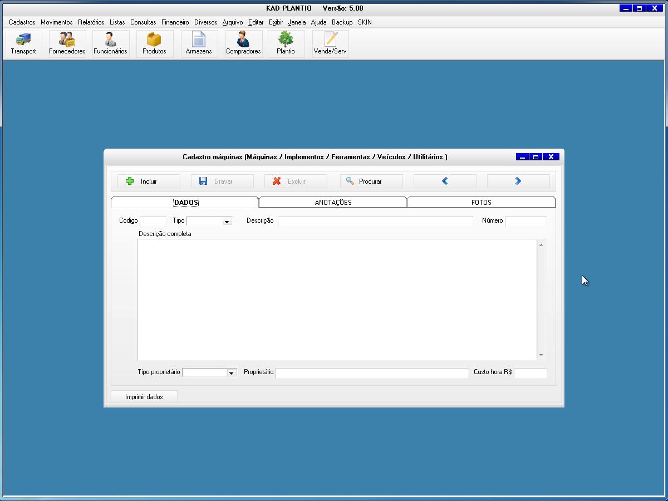668x501 pixels.
Task: Open the Transport truck icon
Action: pyautogui.click(x=23, y=43)
